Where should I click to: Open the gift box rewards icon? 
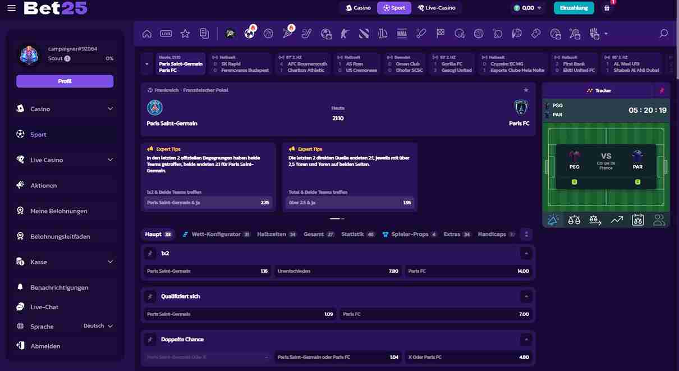click(607, 8)
